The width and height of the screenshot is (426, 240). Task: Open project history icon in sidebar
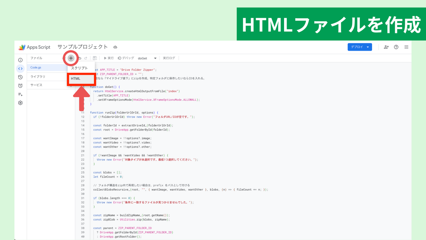click(20, 77)
